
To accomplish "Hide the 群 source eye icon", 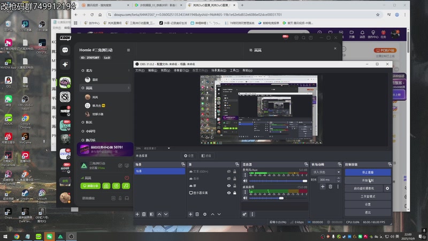I will 229,186.
